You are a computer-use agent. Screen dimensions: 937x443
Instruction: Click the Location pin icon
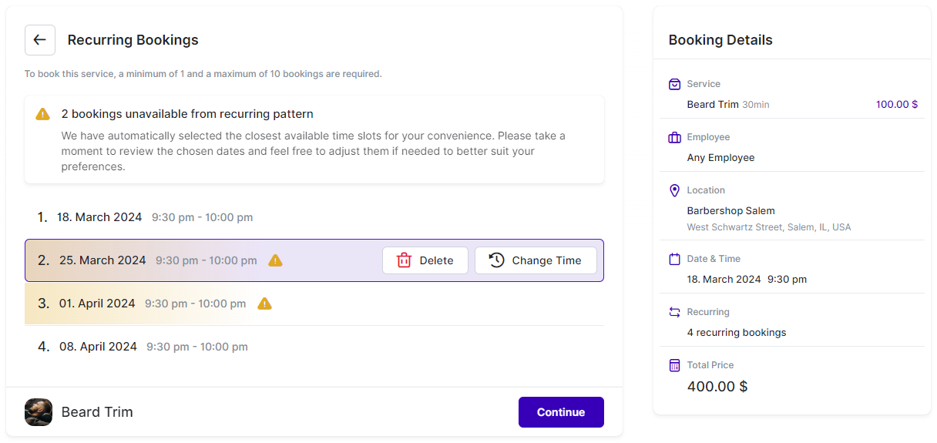674,190
